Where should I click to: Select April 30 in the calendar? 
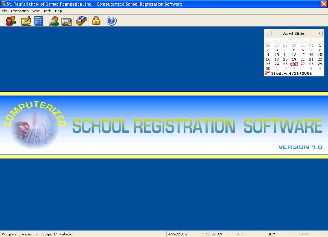click(x=268, y=68)
